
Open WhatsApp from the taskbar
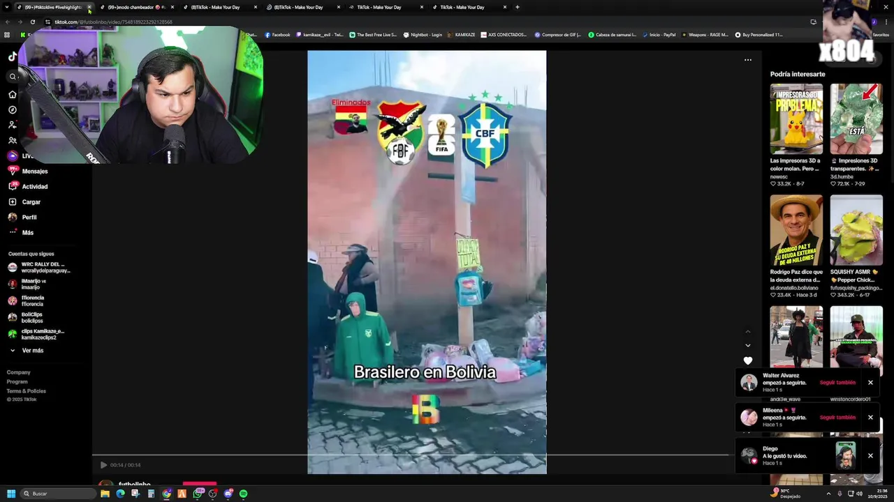(x=198, y=494)
